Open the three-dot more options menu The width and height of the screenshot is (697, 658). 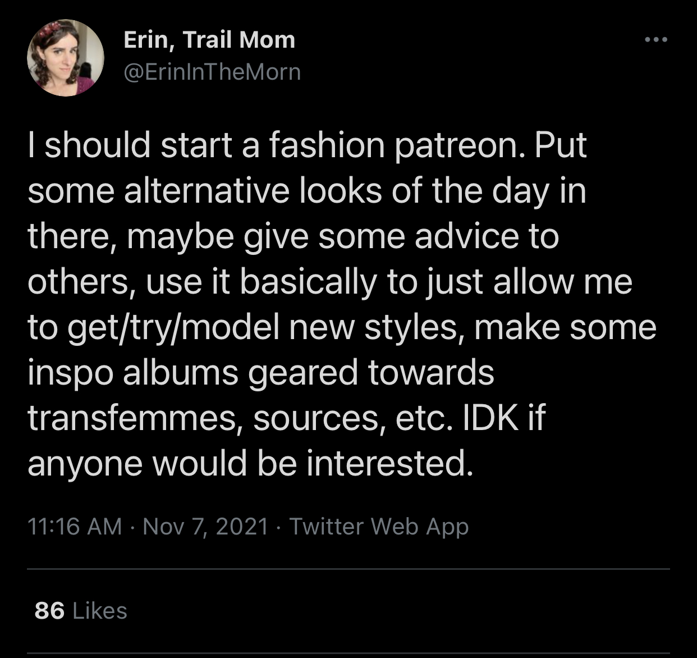pos(656,40)
